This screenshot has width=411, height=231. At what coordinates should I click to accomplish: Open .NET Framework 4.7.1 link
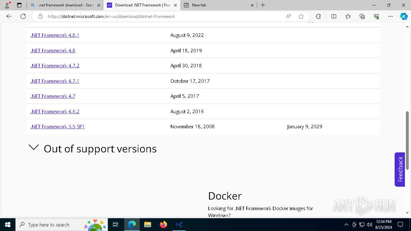click(x=55, y=81)
